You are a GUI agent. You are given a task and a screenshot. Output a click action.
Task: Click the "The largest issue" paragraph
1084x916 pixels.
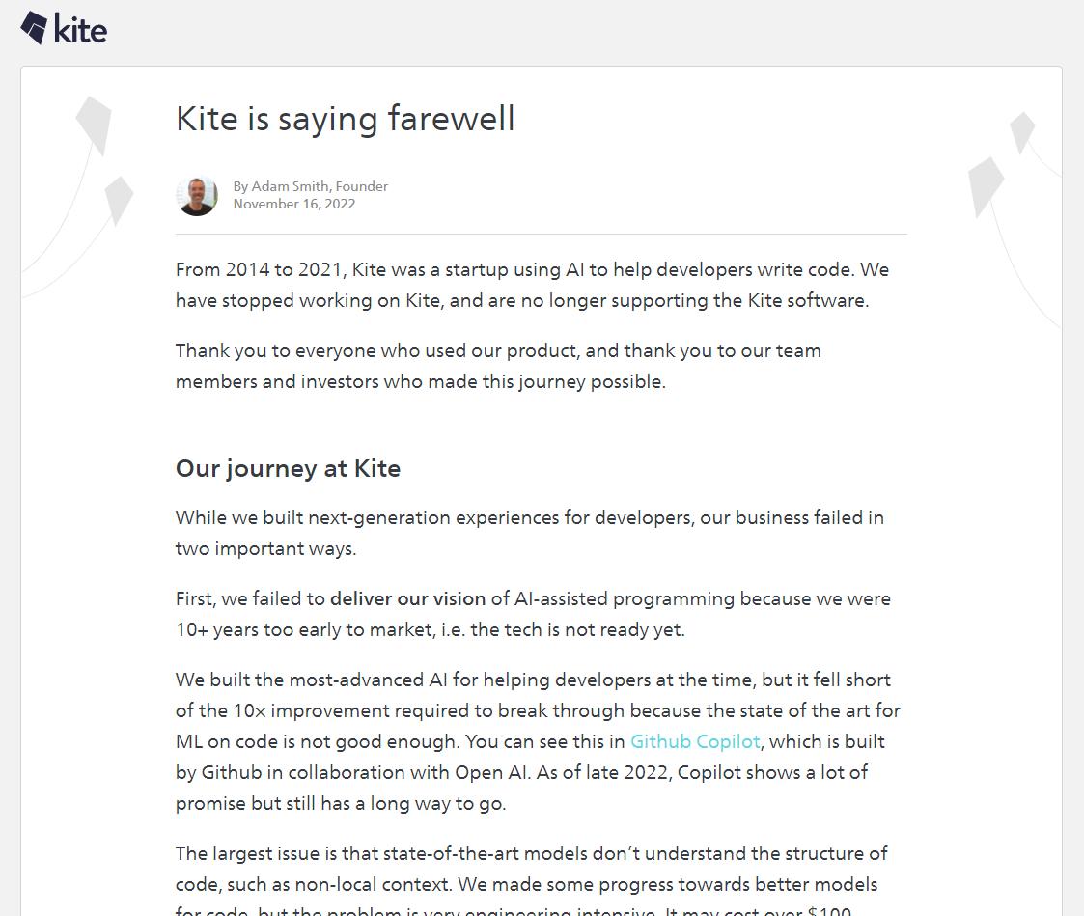(531, 869)
